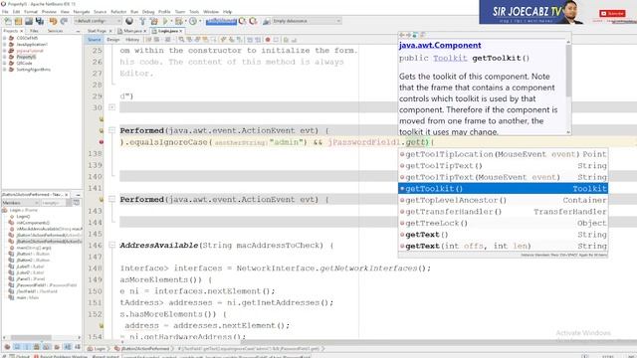
Task: Click the Profile Project clock icon
Action: click(x=193, y=21)
